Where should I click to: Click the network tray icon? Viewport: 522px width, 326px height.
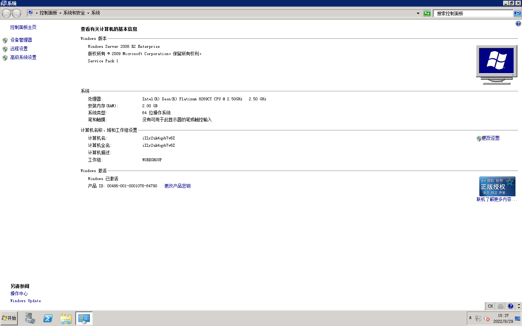[478, 318]
